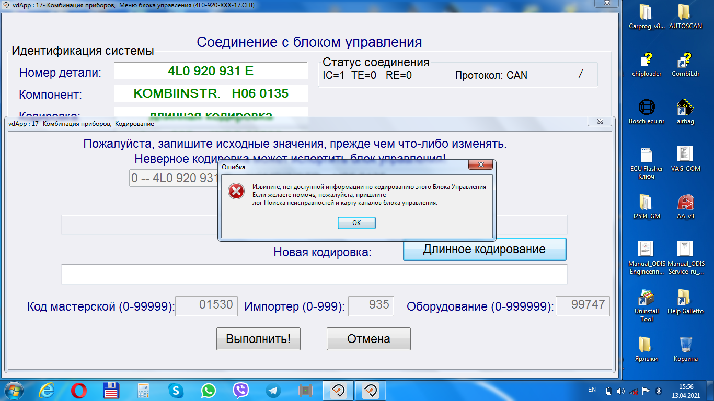Open Telegram from the taskbar
This screenshot has height=401, width=714.
(x=273, y=390)
